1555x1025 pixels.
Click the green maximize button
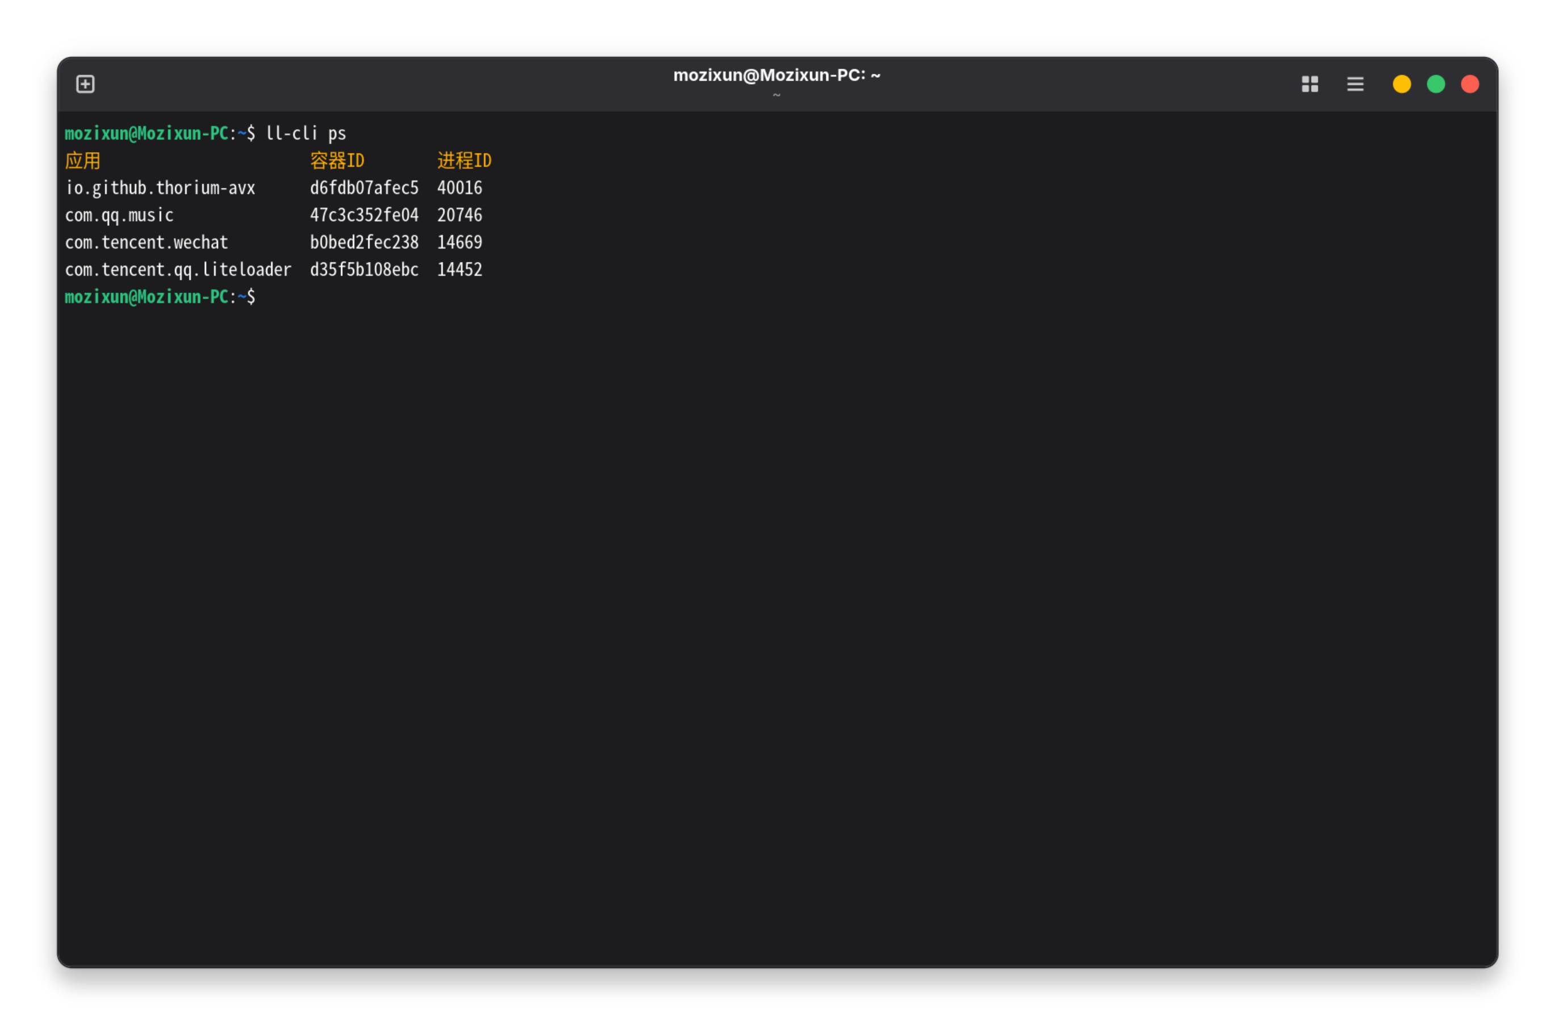(1435, 85)
